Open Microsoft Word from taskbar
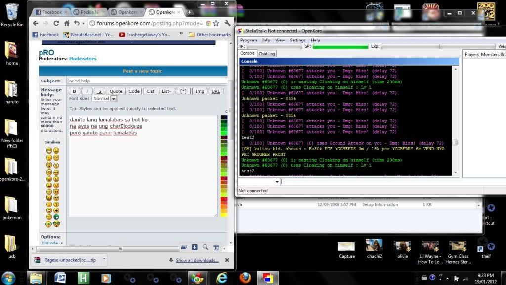This screenshot has width=506, height=285. click(60, 278)
